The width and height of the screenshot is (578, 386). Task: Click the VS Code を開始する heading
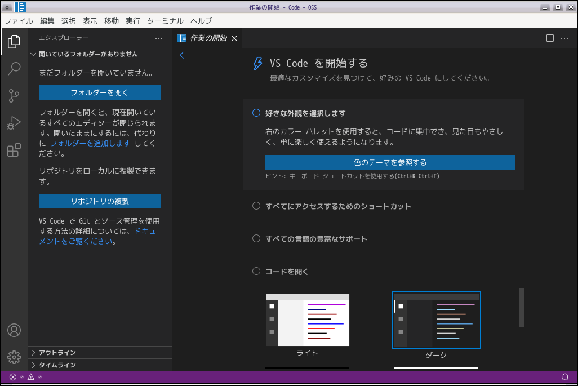319,64
